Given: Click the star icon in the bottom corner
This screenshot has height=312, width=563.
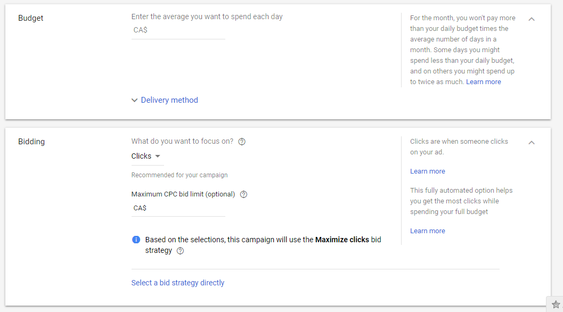Looking at the screenshot, I should coord(556,305).
